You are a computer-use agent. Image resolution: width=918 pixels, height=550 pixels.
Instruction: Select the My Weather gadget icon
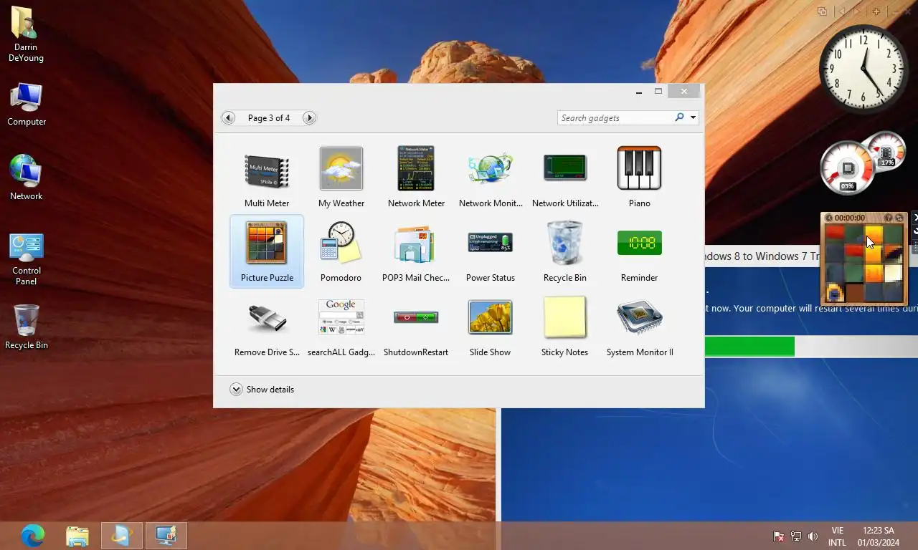pos(341,168)
